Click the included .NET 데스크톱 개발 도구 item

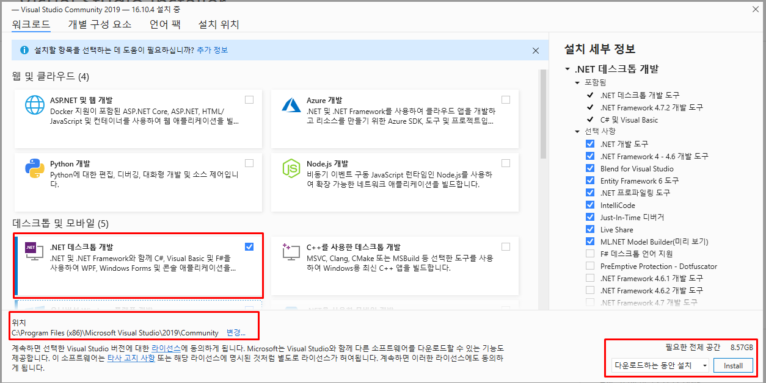640,95
